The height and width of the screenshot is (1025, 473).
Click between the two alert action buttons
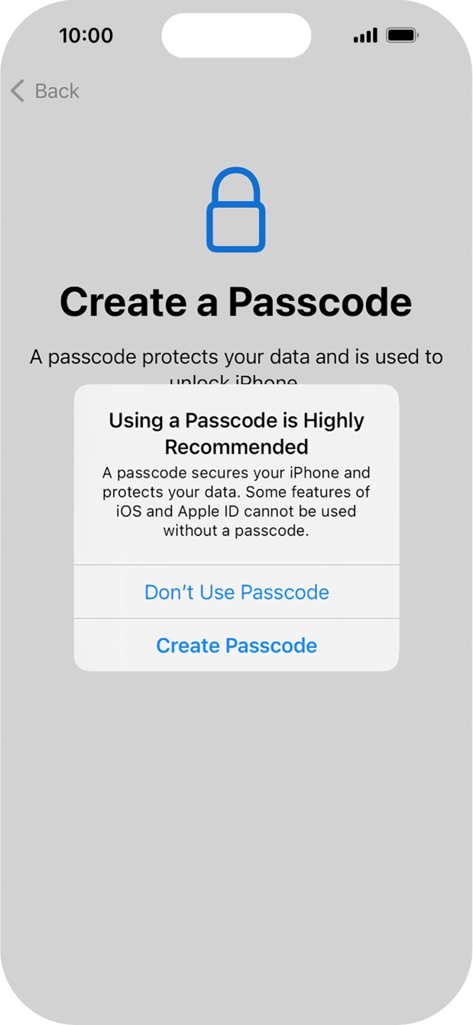point(236,618)
